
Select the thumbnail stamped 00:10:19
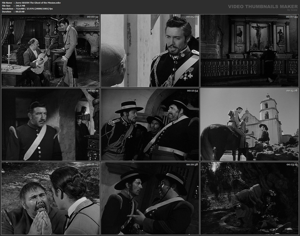[50, 124]
